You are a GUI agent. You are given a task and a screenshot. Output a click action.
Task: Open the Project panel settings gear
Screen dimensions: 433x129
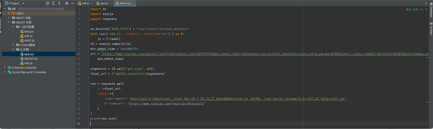67,3
